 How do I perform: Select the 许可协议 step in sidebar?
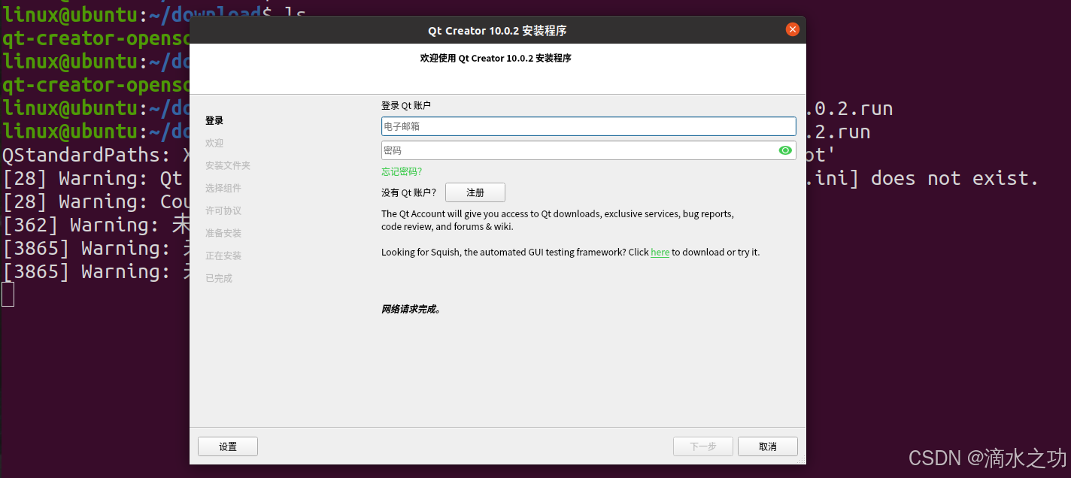pos(223,210)
